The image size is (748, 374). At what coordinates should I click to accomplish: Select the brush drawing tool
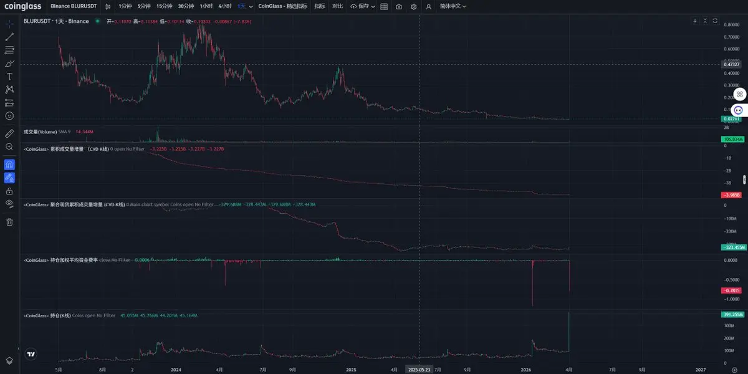9,63
